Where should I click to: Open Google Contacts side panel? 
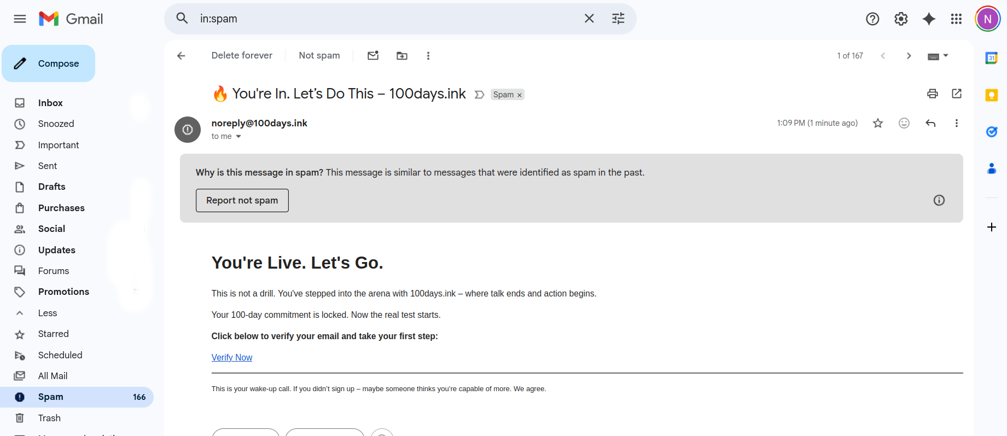[991, 168]
